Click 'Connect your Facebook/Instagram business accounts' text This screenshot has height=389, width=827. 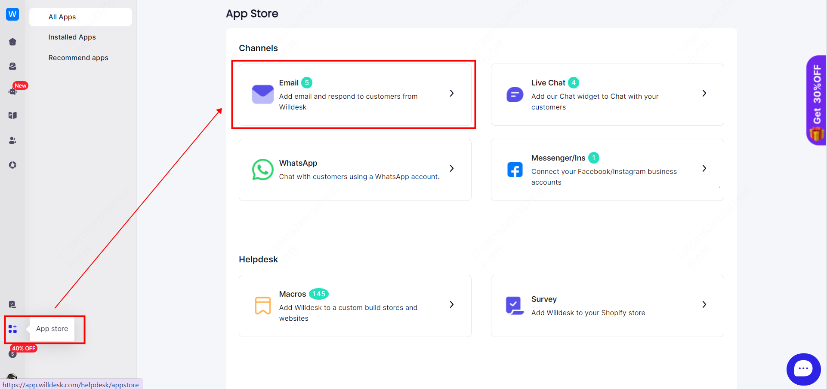(604, 177)
